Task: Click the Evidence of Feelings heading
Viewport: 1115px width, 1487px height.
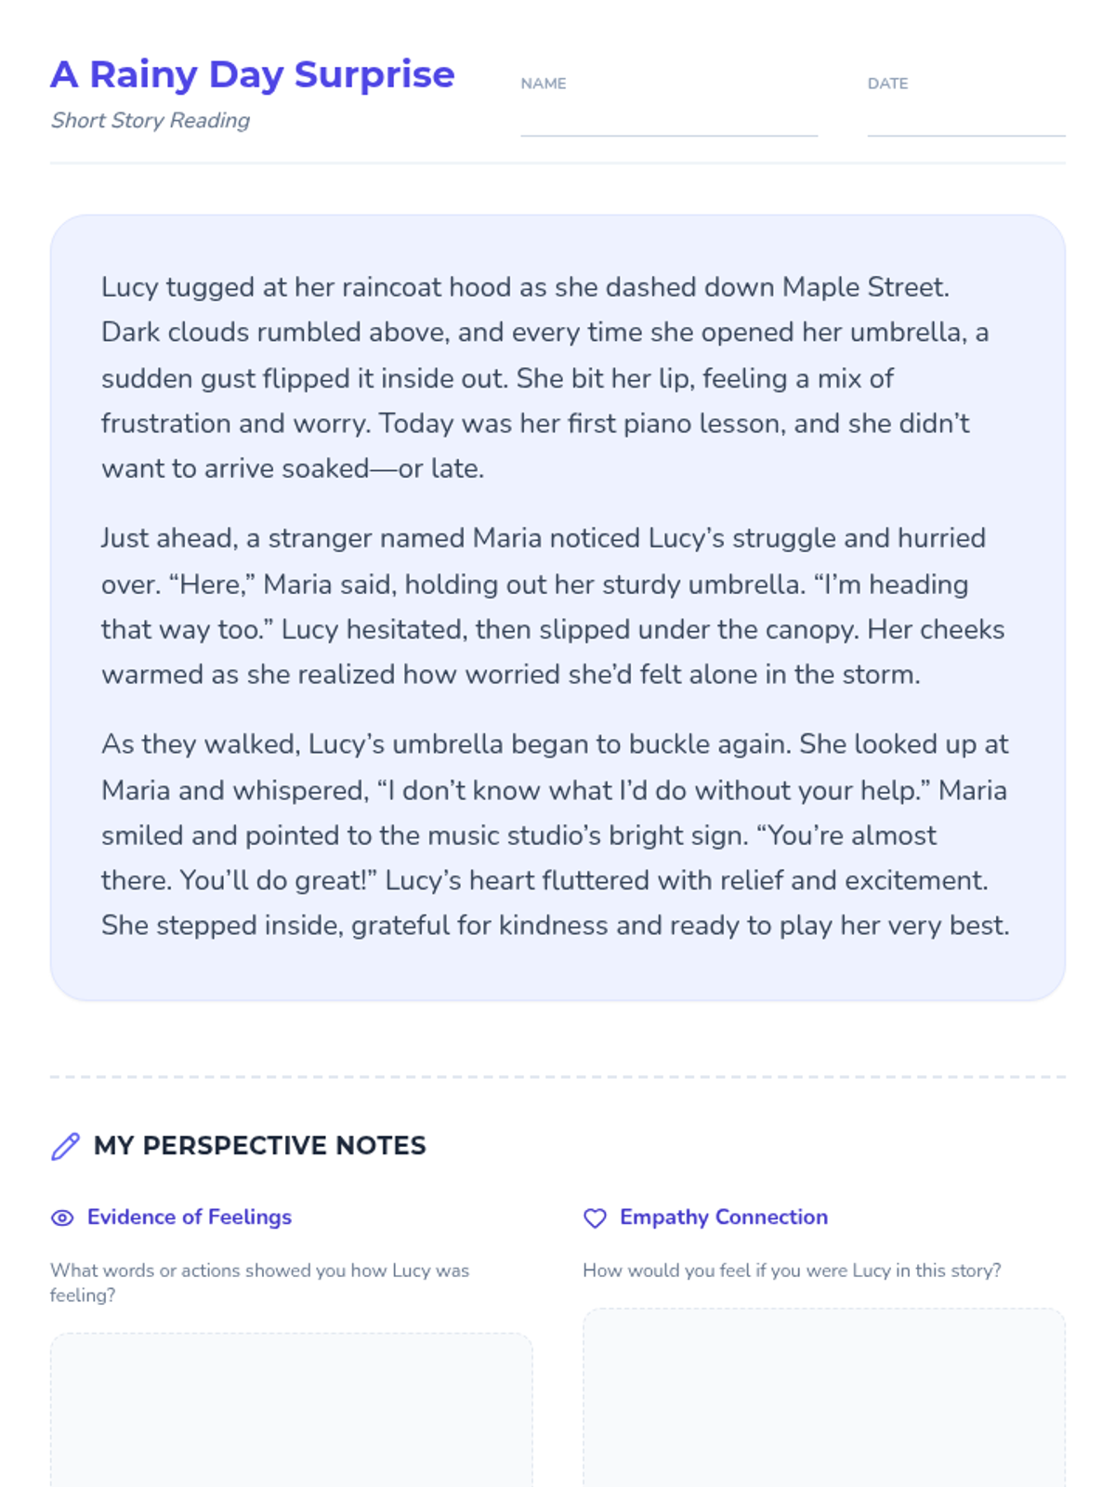Action: point(190,1217)
